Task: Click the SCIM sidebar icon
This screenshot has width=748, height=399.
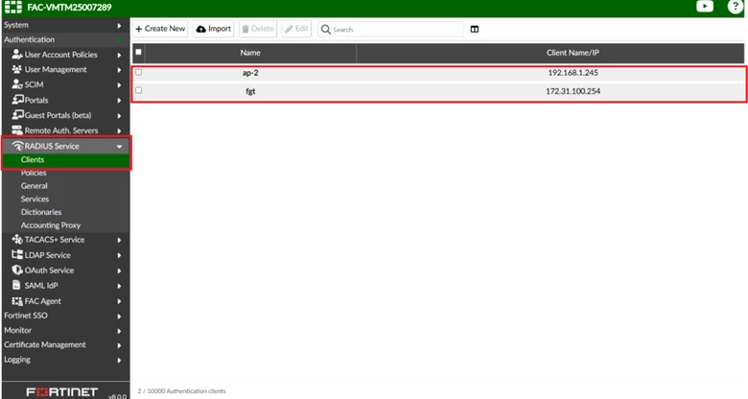Action: tap(17, 84)
